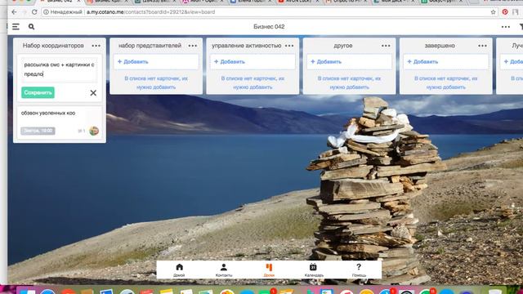The image size is (523, 294).
Task: Open Contacts icon in bottom navigation
Action: point(224,269)
